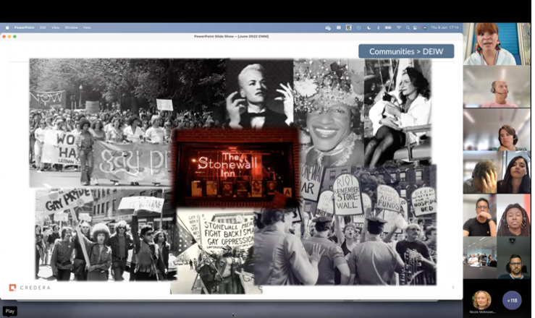Click the date and time Thu 9 Jun
This screenshot has width=535, height=318.
coord(445,27)
